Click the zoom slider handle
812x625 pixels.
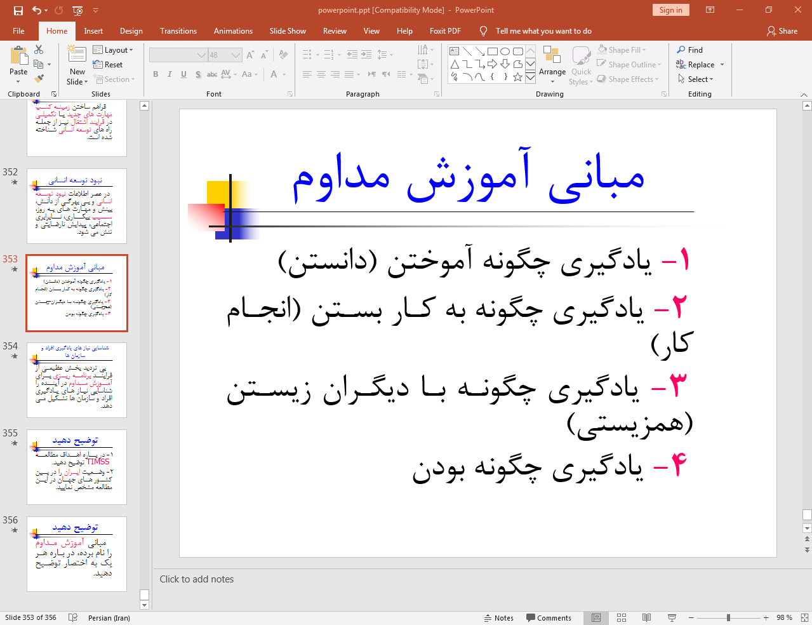point(728,617)
